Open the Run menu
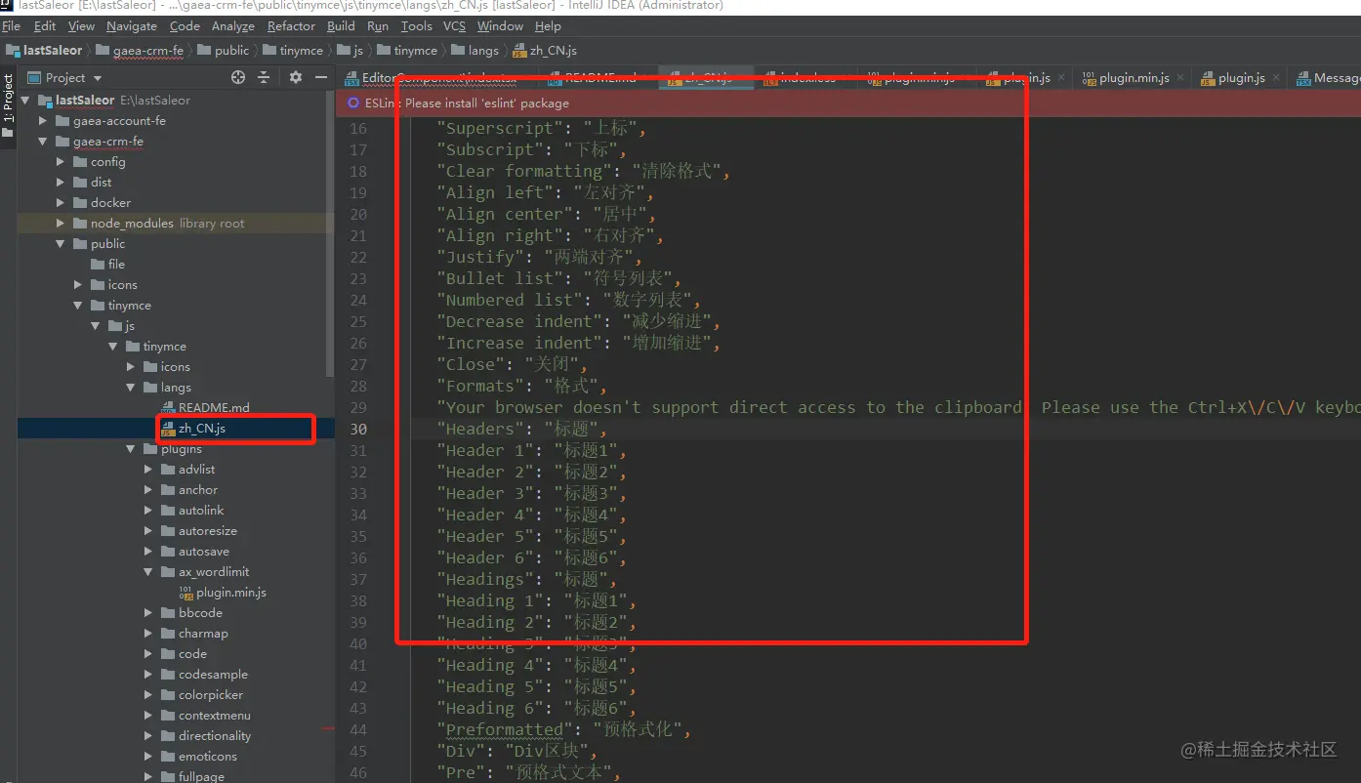The height and width of the screenshot is (783, 1361). (378, 26)
